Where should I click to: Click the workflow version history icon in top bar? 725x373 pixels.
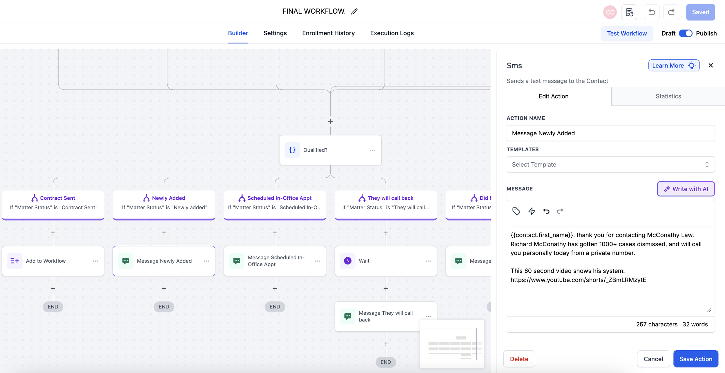[x=629, y=12]
